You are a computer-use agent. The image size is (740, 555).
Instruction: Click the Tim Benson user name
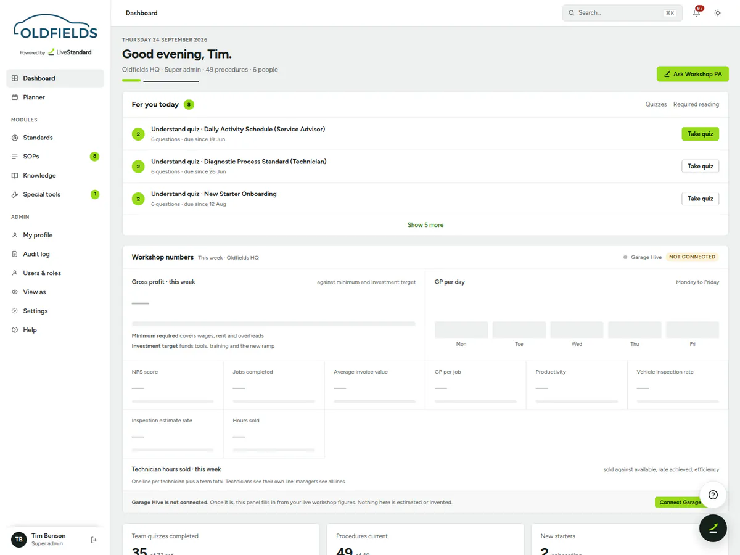[x=48, y=536]
